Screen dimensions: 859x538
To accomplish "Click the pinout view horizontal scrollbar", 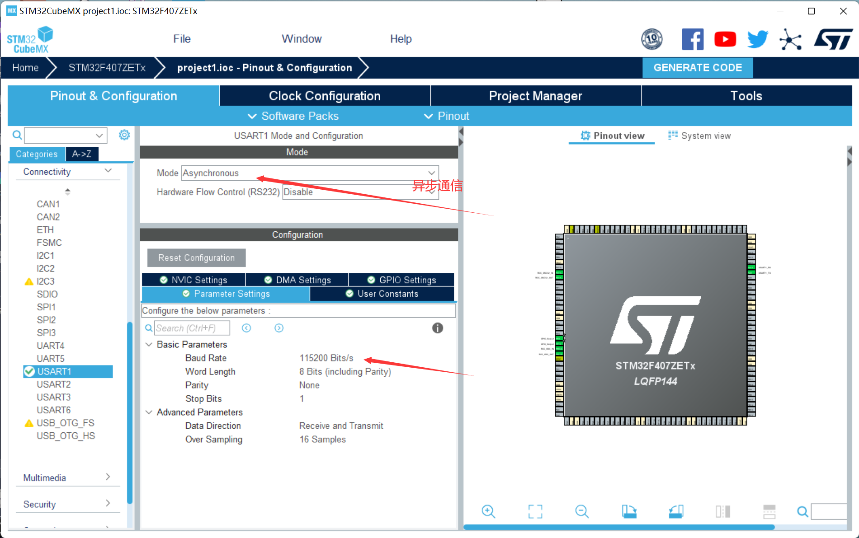I will [619, 527].
